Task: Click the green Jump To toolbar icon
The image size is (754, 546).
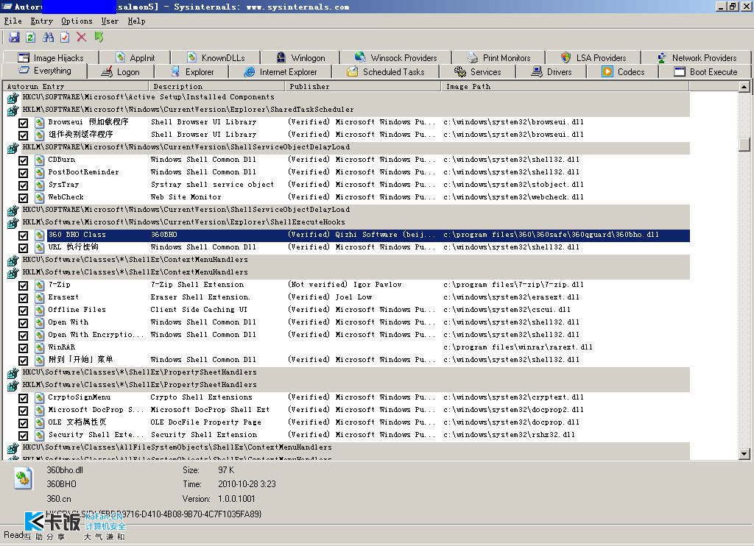Action: 99,37
